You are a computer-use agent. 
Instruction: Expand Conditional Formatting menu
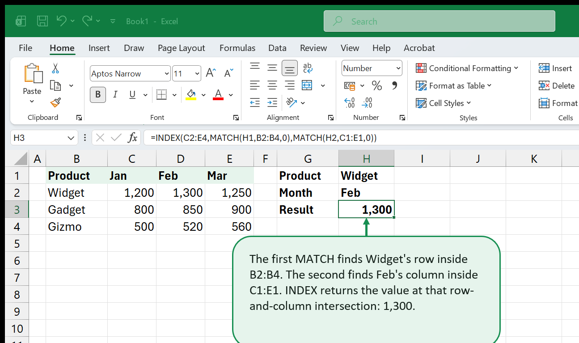pos(516,68)
